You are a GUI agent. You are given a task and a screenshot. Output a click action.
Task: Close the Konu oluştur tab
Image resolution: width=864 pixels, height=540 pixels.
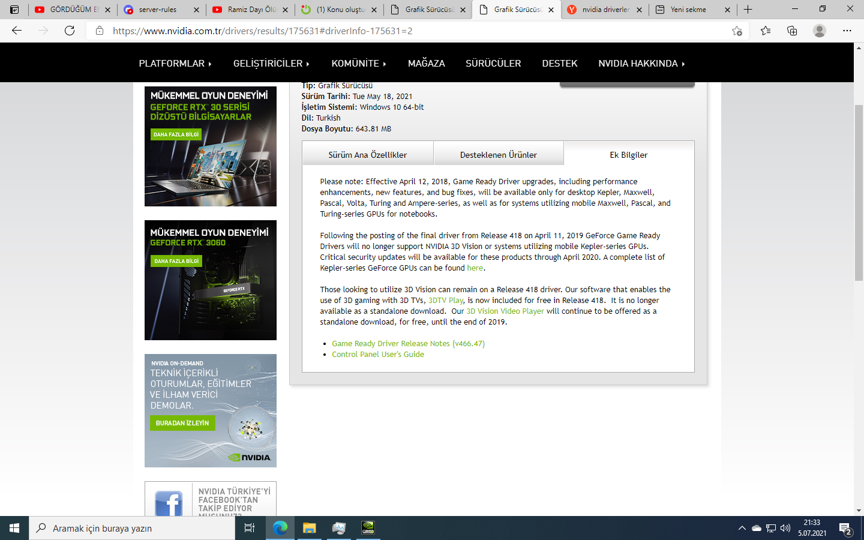click(374, 10)
